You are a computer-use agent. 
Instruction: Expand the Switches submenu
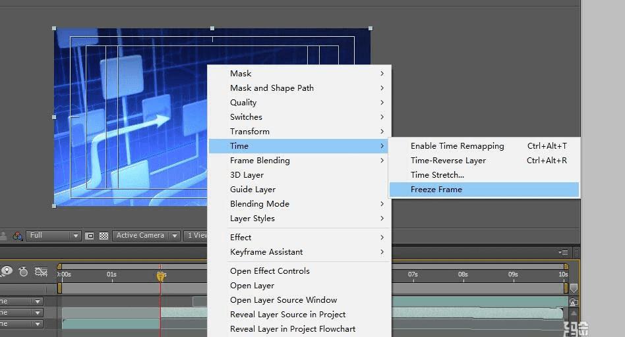tap(300, 117)
